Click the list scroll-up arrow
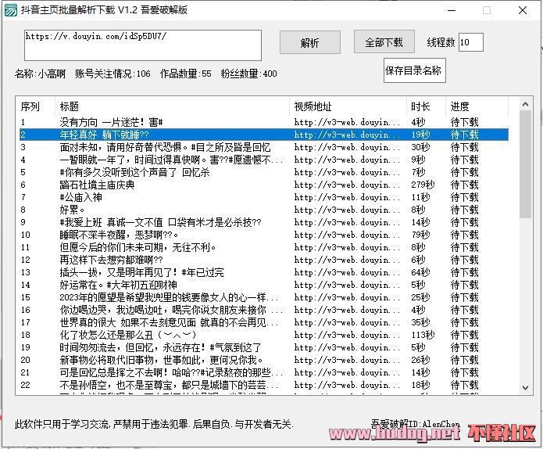The image size is (543, 449). click(525, 104)
